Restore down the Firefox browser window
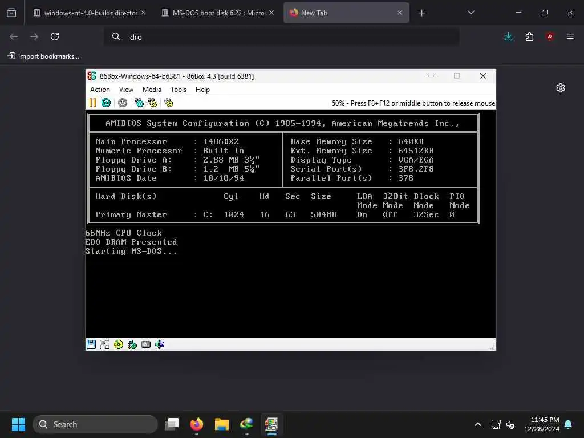The height and width of the screenshot is (438, 584). (x=544, y=13)
